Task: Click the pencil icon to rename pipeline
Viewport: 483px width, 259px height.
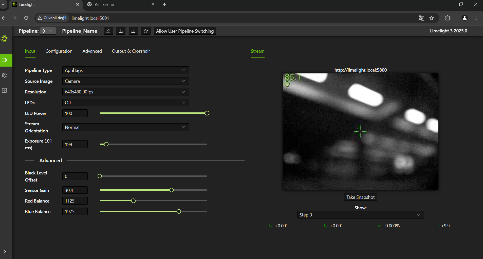Action: [108, 31]
